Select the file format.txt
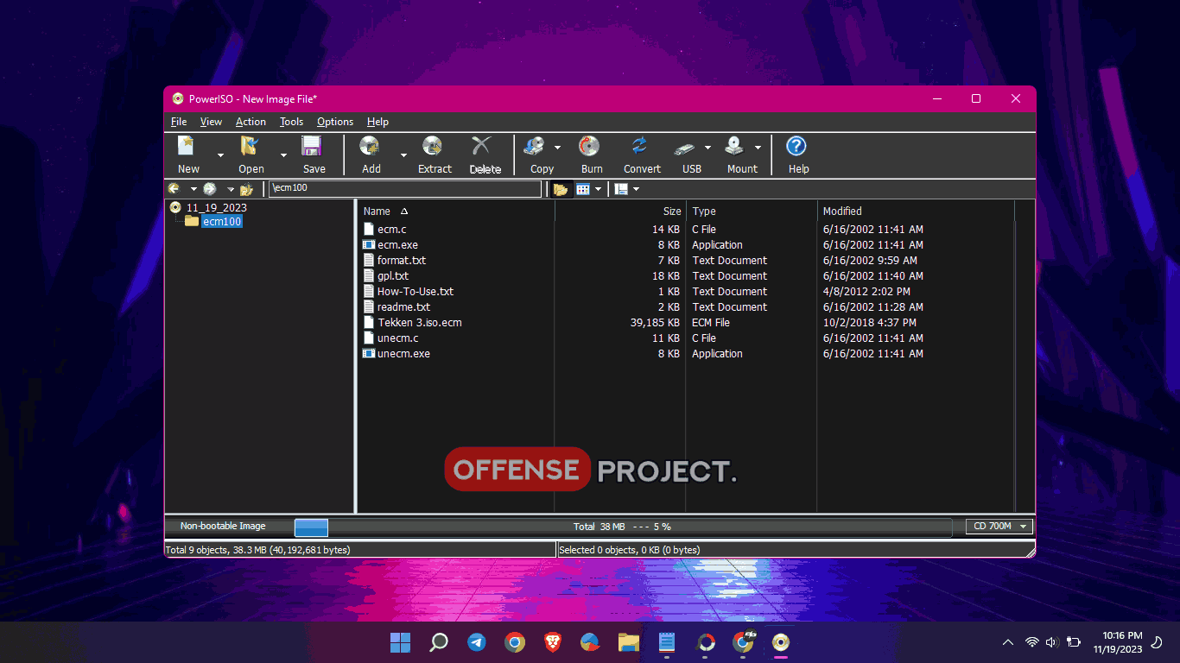Viewport: 1180px width, 663px height. 401,261
